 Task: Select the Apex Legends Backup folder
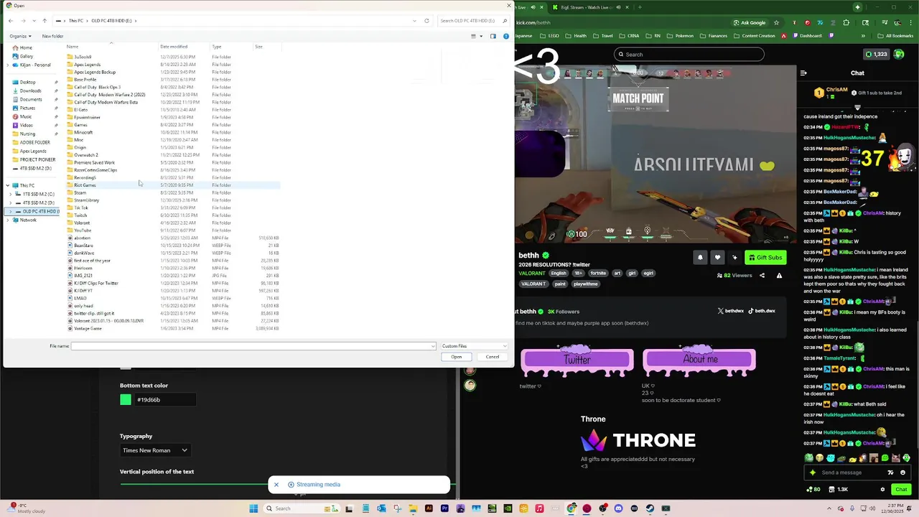[95, 72]
